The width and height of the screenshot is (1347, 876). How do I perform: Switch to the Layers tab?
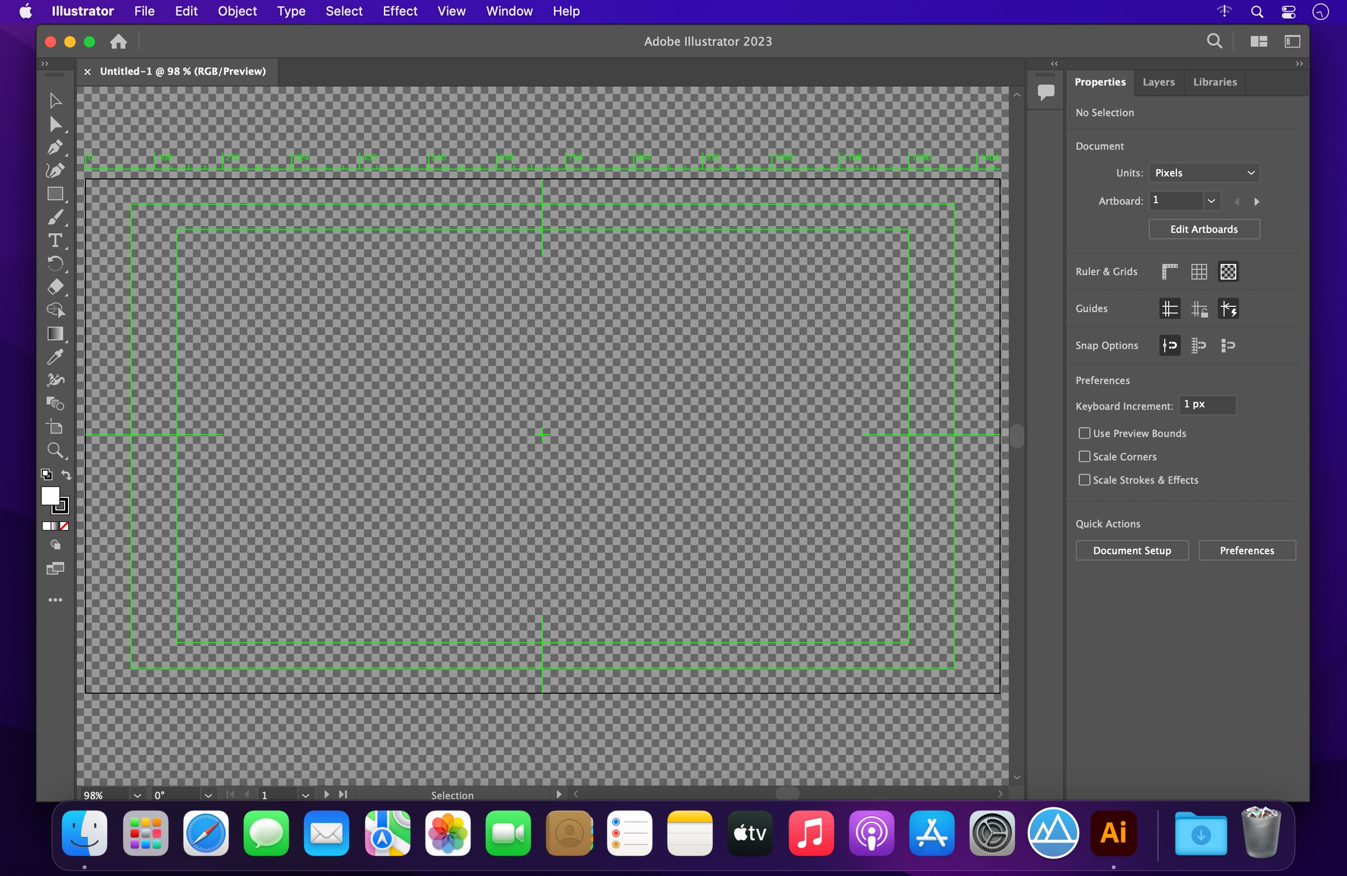coord(1158,82)
